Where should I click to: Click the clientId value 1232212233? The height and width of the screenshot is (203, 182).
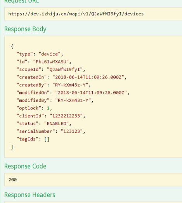pos(66,116)
